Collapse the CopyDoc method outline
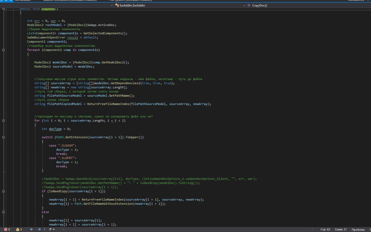 pyautogui.click(x=3, y=9)
